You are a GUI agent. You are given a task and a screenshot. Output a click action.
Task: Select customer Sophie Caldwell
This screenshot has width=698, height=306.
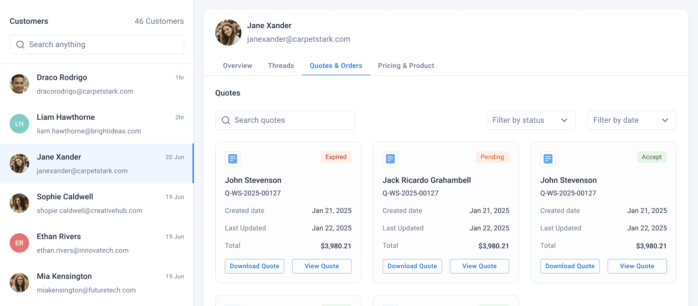97,203
